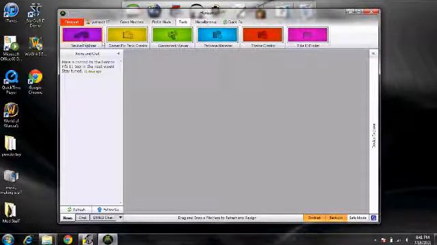Click the 'Stay tuned.' news text
The image size is (437, 245).
(72, 71)
